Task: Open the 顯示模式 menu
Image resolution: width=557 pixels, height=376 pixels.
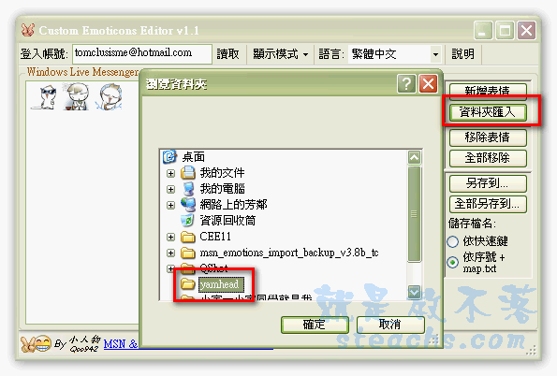Action: click(280, 54)
